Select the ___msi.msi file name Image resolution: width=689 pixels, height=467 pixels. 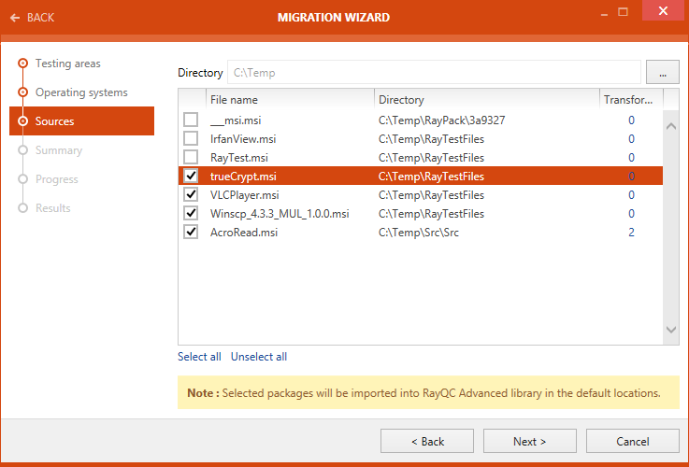pos(236,120)
